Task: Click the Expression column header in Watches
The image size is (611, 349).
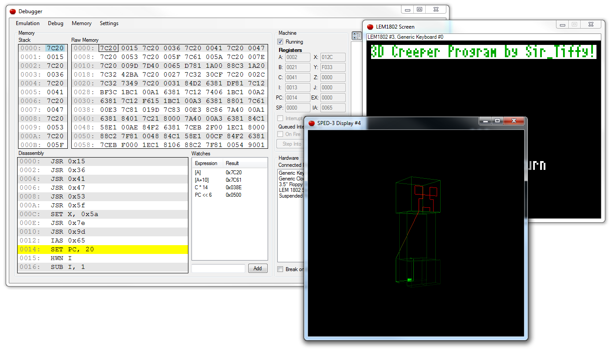Action: 207,163
